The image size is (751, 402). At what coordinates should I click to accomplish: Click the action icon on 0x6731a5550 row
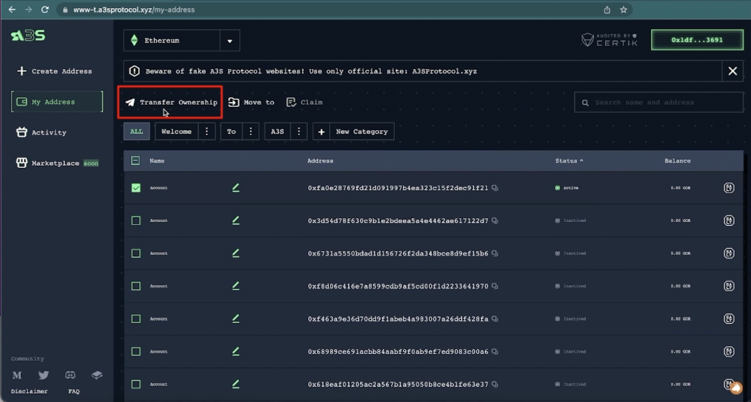point(728,253)
